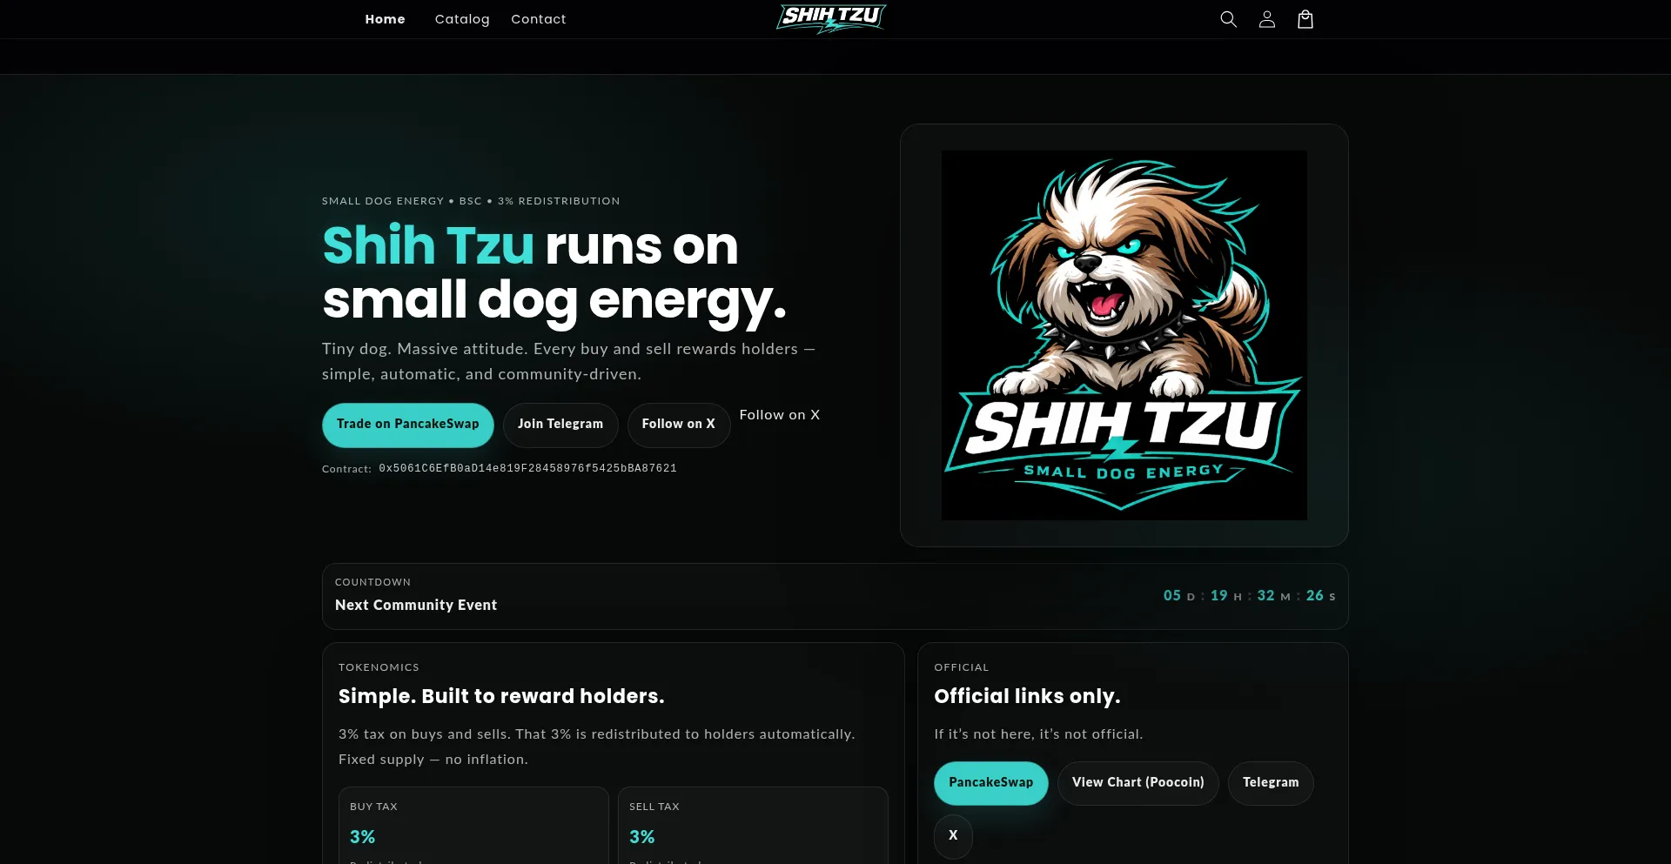Go to the Home menu item
This screenshot has height=864, width=1671.
tap(385, 19)
